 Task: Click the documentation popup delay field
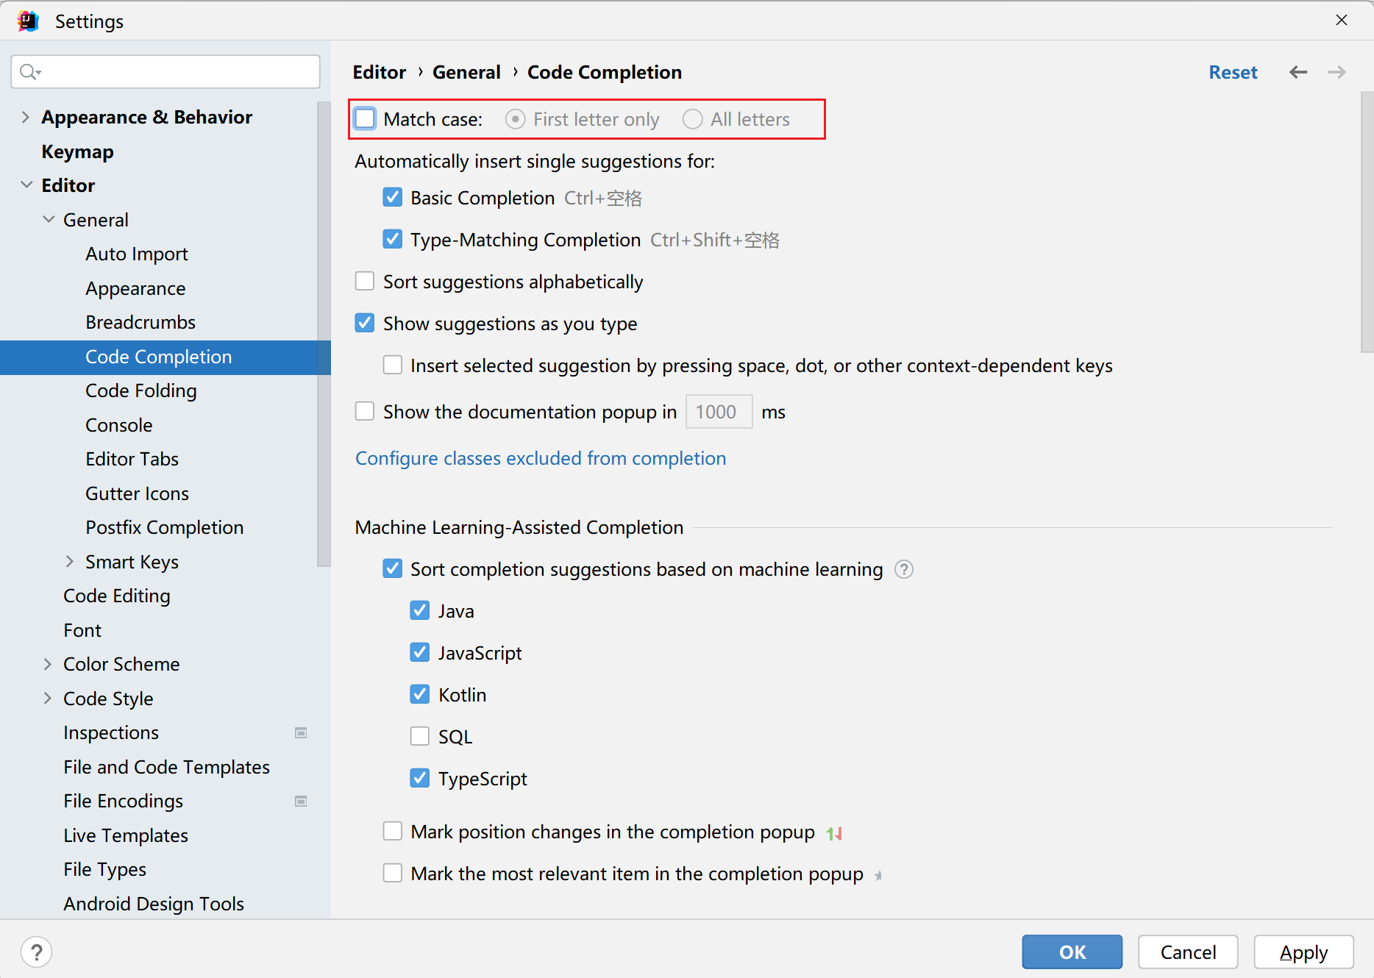[718, 412]
